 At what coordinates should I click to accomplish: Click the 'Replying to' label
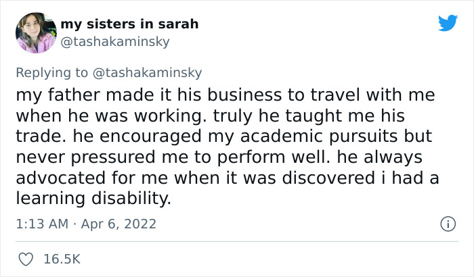[x=53, y=72]
